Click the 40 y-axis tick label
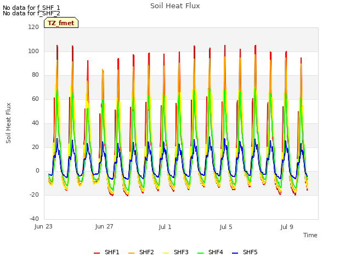Viewport: 351px width, 263px height. (35, 123)
